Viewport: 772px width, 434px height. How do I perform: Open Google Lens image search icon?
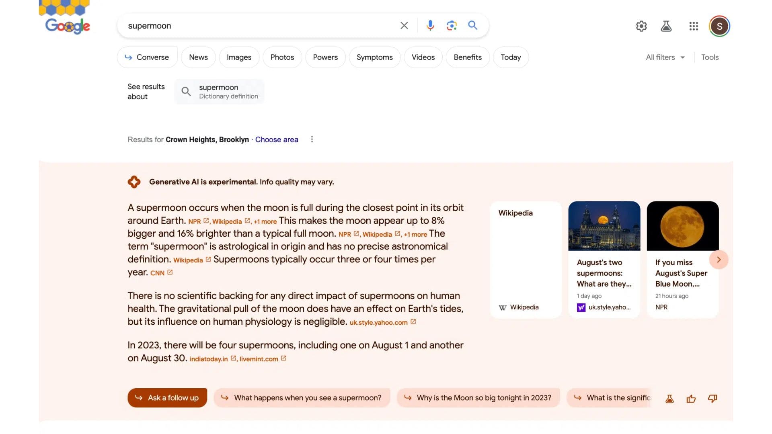tap(452, 26)
